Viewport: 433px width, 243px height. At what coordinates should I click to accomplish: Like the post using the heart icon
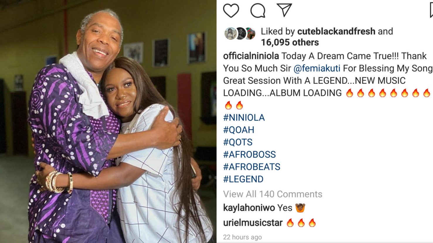(231, 11)
